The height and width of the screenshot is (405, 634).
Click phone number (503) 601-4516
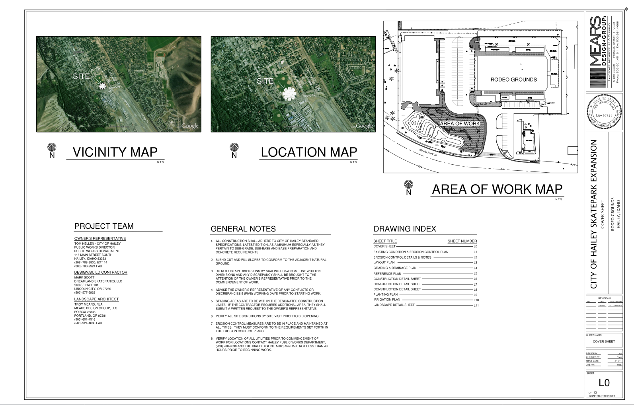pos(85,319)
